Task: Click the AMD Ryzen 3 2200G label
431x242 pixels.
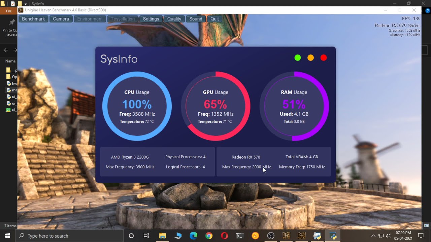Action: point(130,157)
